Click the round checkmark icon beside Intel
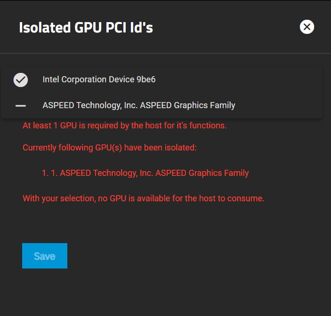The width and height of the screenshot is (331, 316). pos(21,80)
